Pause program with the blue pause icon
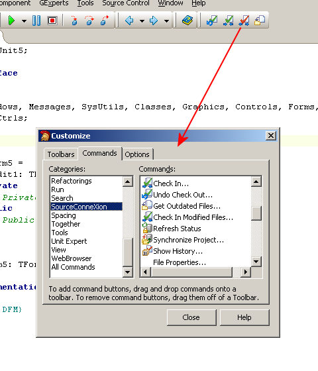This screenshot has height=371, width=318. click(36, 21)
